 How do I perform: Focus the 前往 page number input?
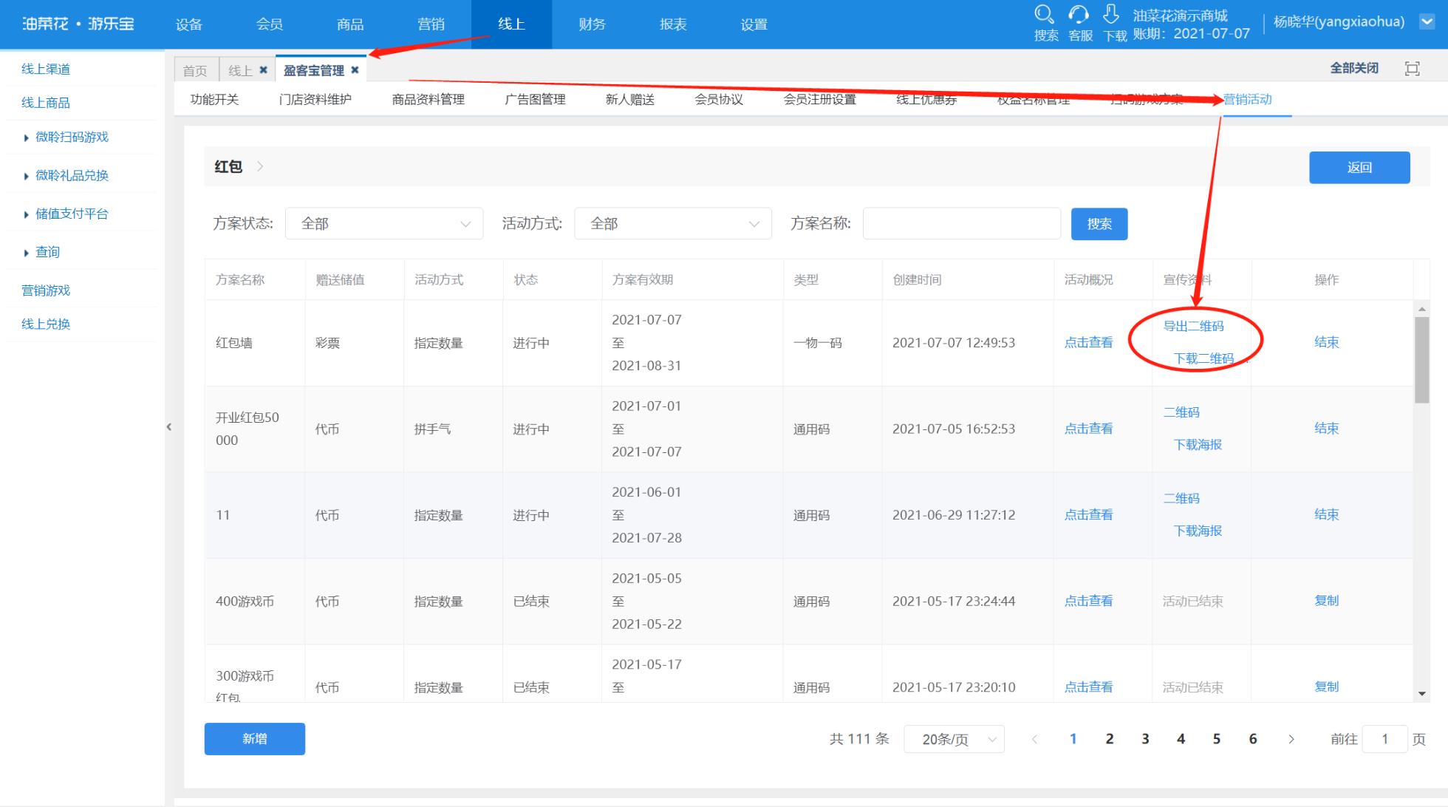[x=1384, y=739]
